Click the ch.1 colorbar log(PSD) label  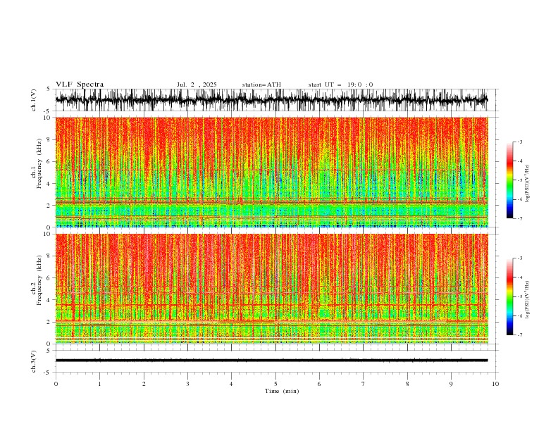coord(528,184)
